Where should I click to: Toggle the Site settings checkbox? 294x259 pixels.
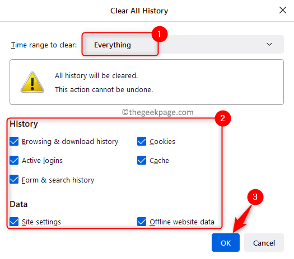[x=14, y=222]
